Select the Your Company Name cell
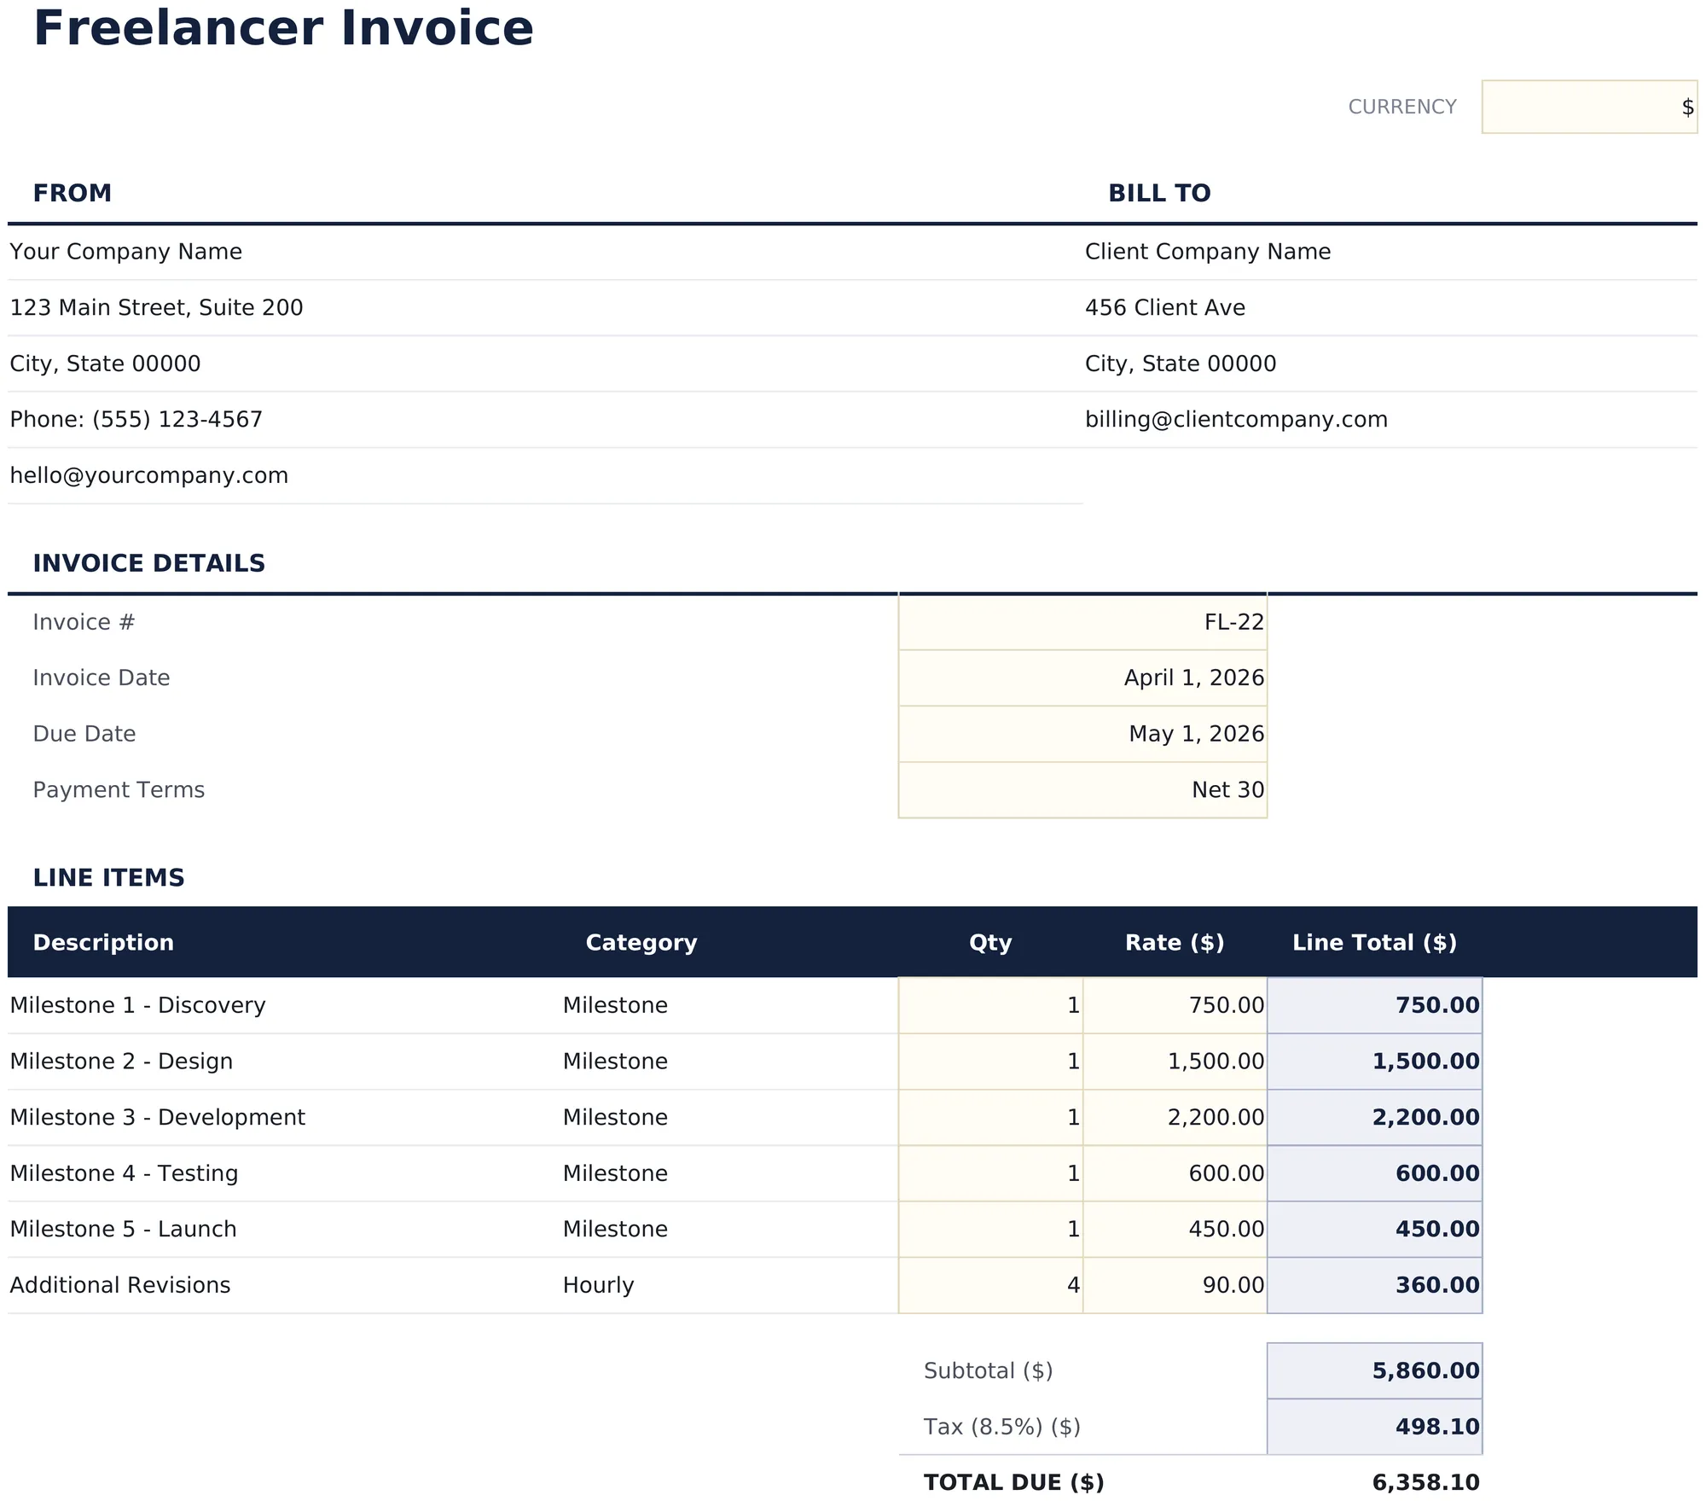Viewport: 1706px width, 1501px height. click(545, 252)
